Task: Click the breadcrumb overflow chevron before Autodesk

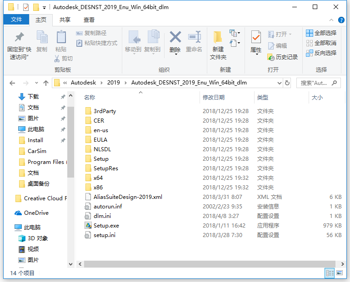Action: pos(65,83)
